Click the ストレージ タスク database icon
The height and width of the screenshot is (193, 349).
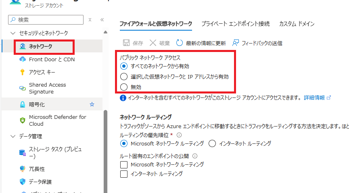click(x=23, y=153)
